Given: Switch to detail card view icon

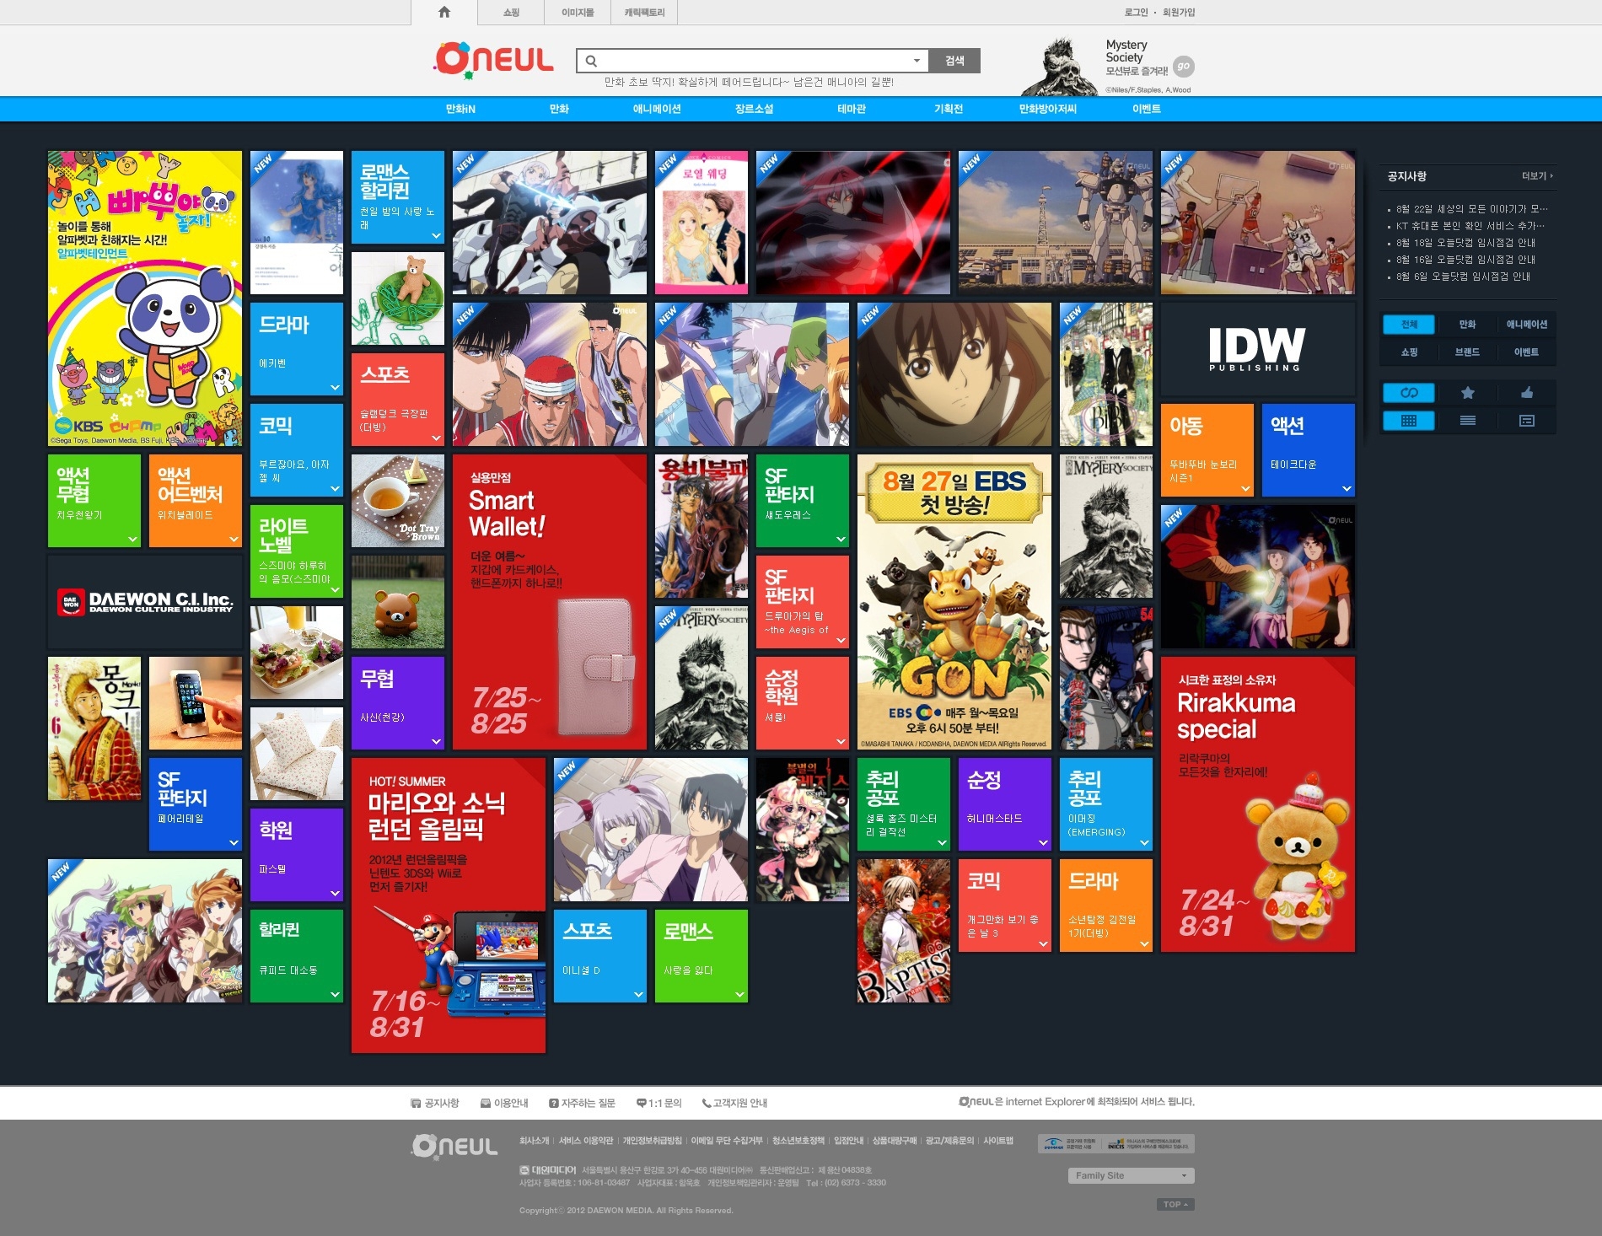Looking at the screenshot, I should (x=1526, y=421).
